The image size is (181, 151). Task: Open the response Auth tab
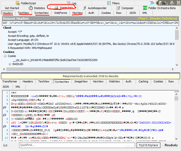pos(128,81)
